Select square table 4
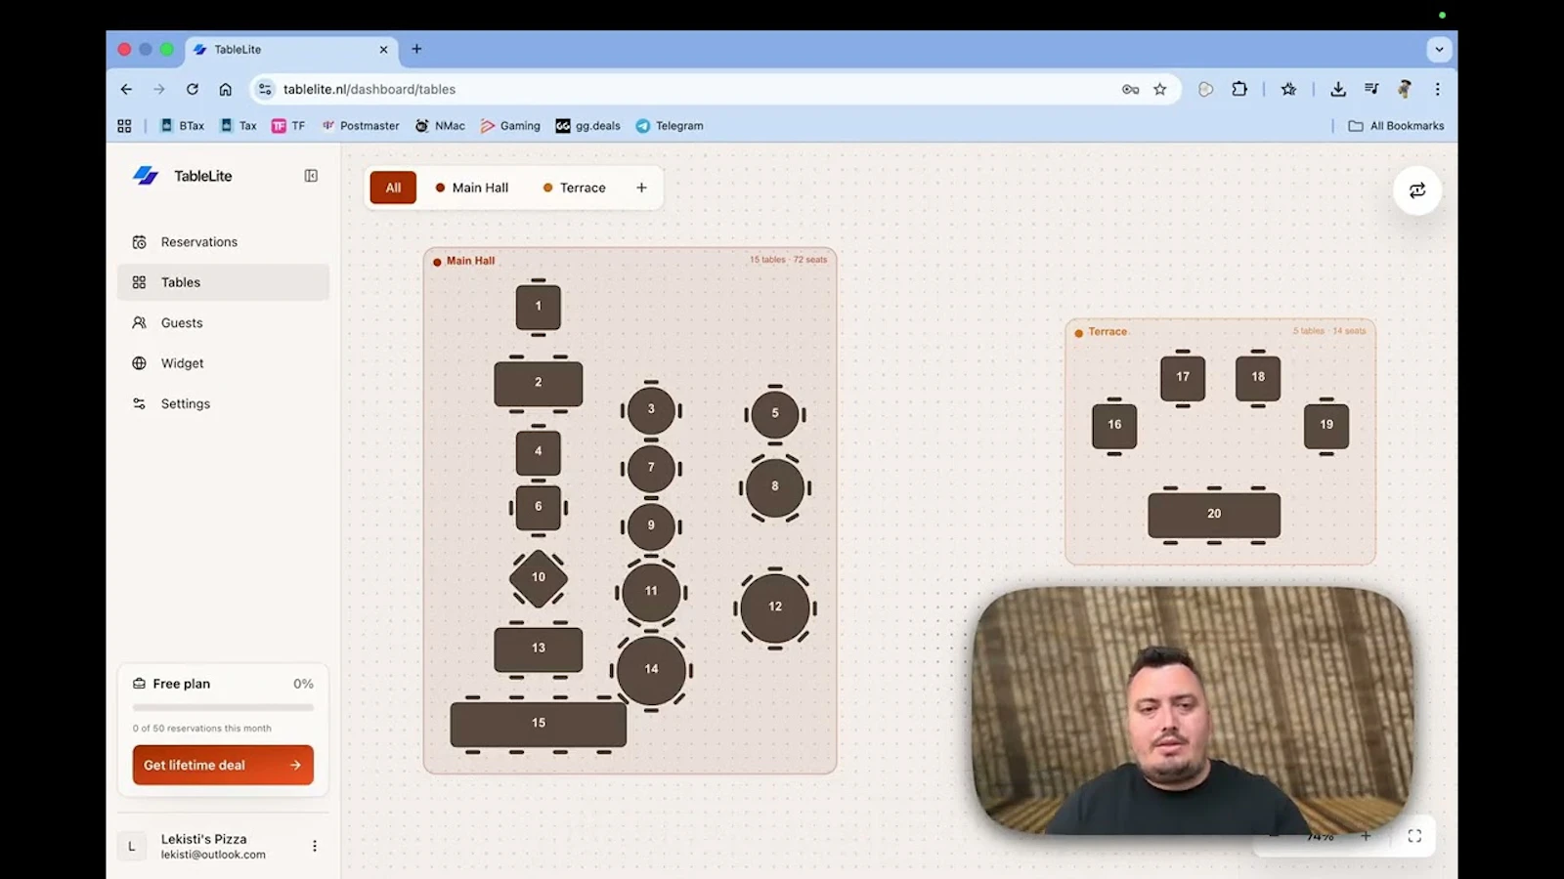1564x879 pixels. coord(539,452)
